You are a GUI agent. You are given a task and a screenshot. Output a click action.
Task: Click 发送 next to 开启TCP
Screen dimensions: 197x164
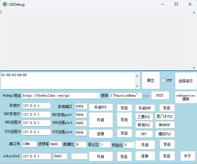pos(124,108)
